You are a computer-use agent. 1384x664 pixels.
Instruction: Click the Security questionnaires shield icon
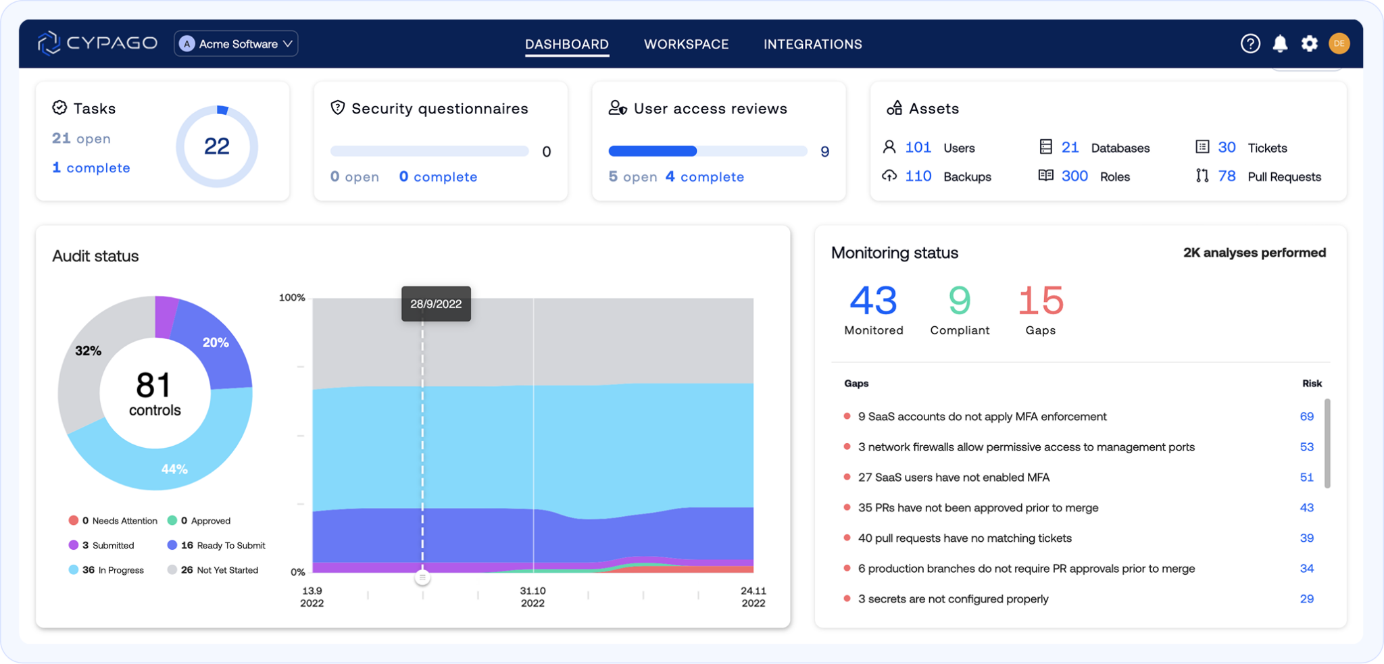(338, 108)
